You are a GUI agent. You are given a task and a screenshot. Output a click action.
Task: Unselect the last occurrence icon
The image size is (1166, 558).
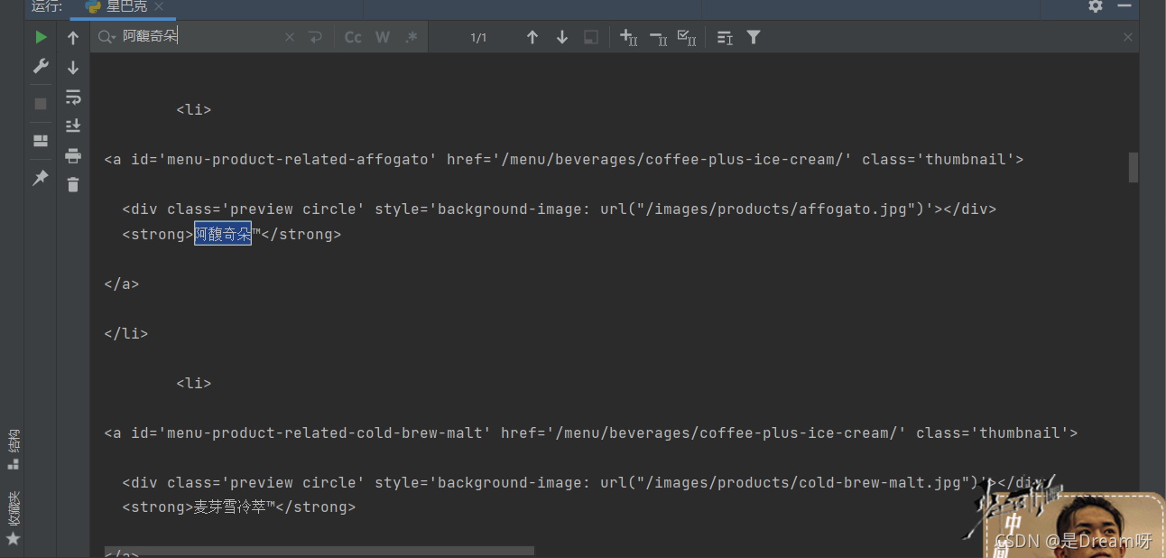[658, 37]
